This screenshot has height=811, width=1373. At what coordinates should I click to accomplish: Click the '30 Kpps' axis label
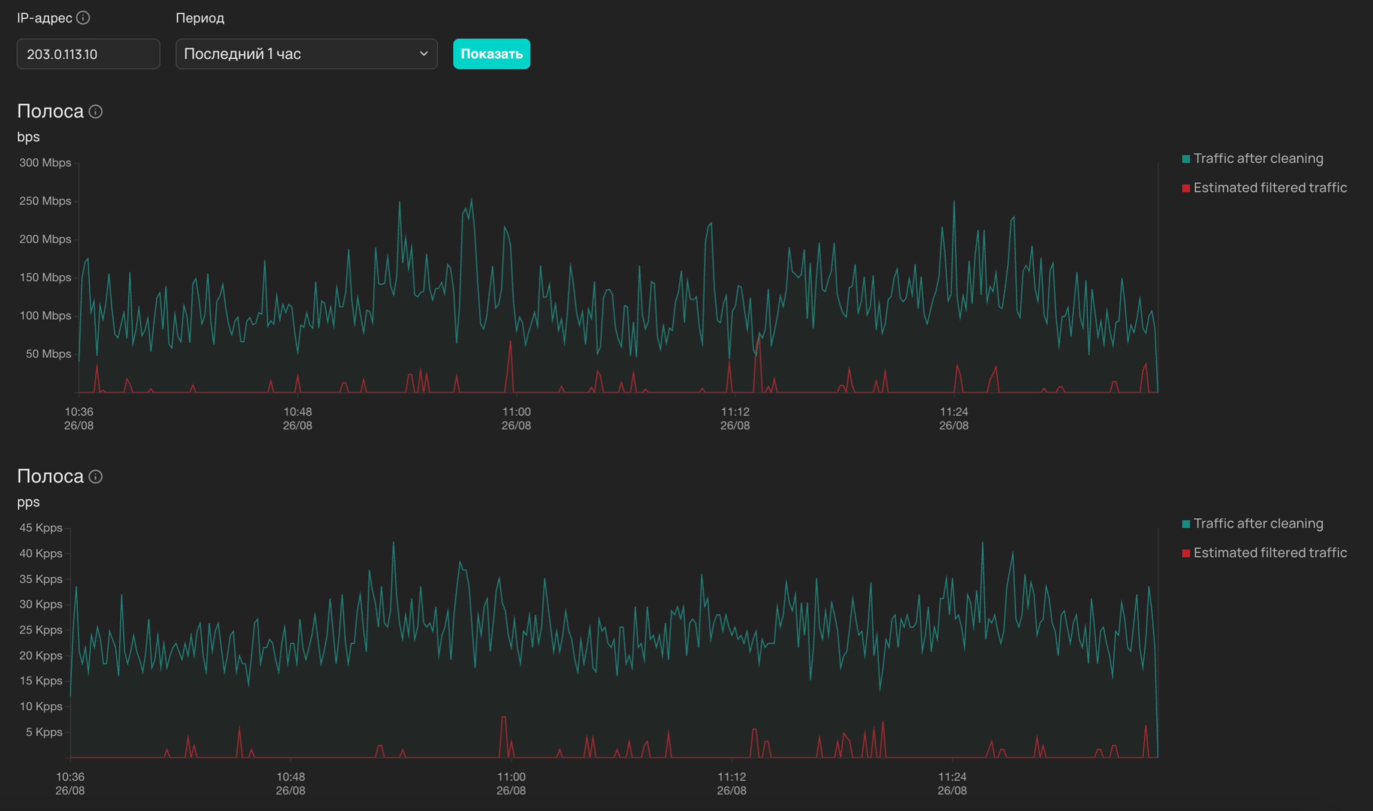click(41, 604)
